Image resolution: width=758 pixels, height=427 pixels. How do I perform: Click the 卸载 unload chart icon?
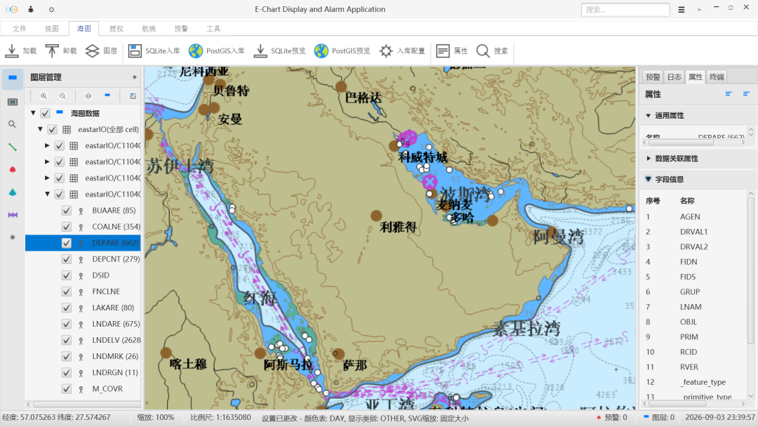pyautogui.click(x=52, y=51)
